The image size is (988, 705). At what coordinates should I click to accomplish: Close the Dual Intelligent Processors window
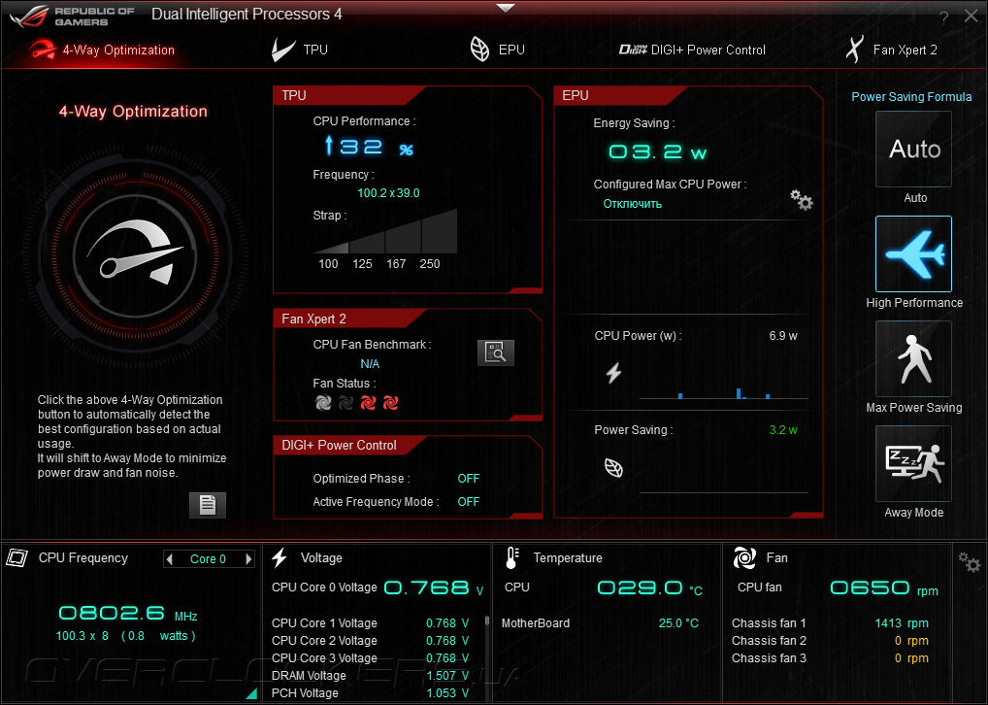pyautogui.click(x=971, y=17)
